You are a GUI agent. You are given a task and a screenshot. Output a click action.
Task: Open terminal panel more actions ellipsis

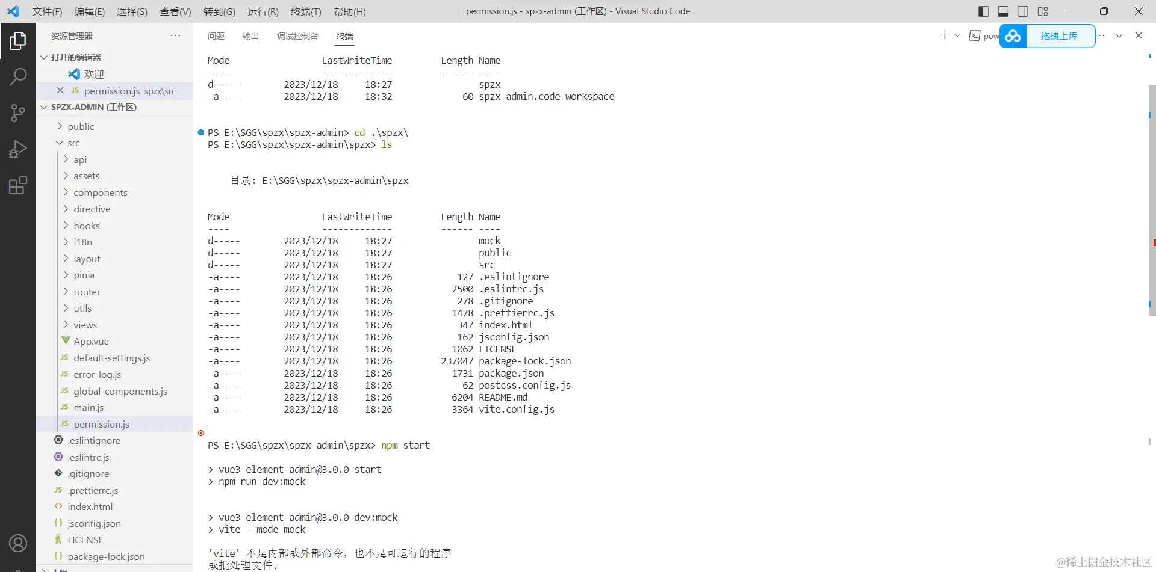click(1101, 35)
